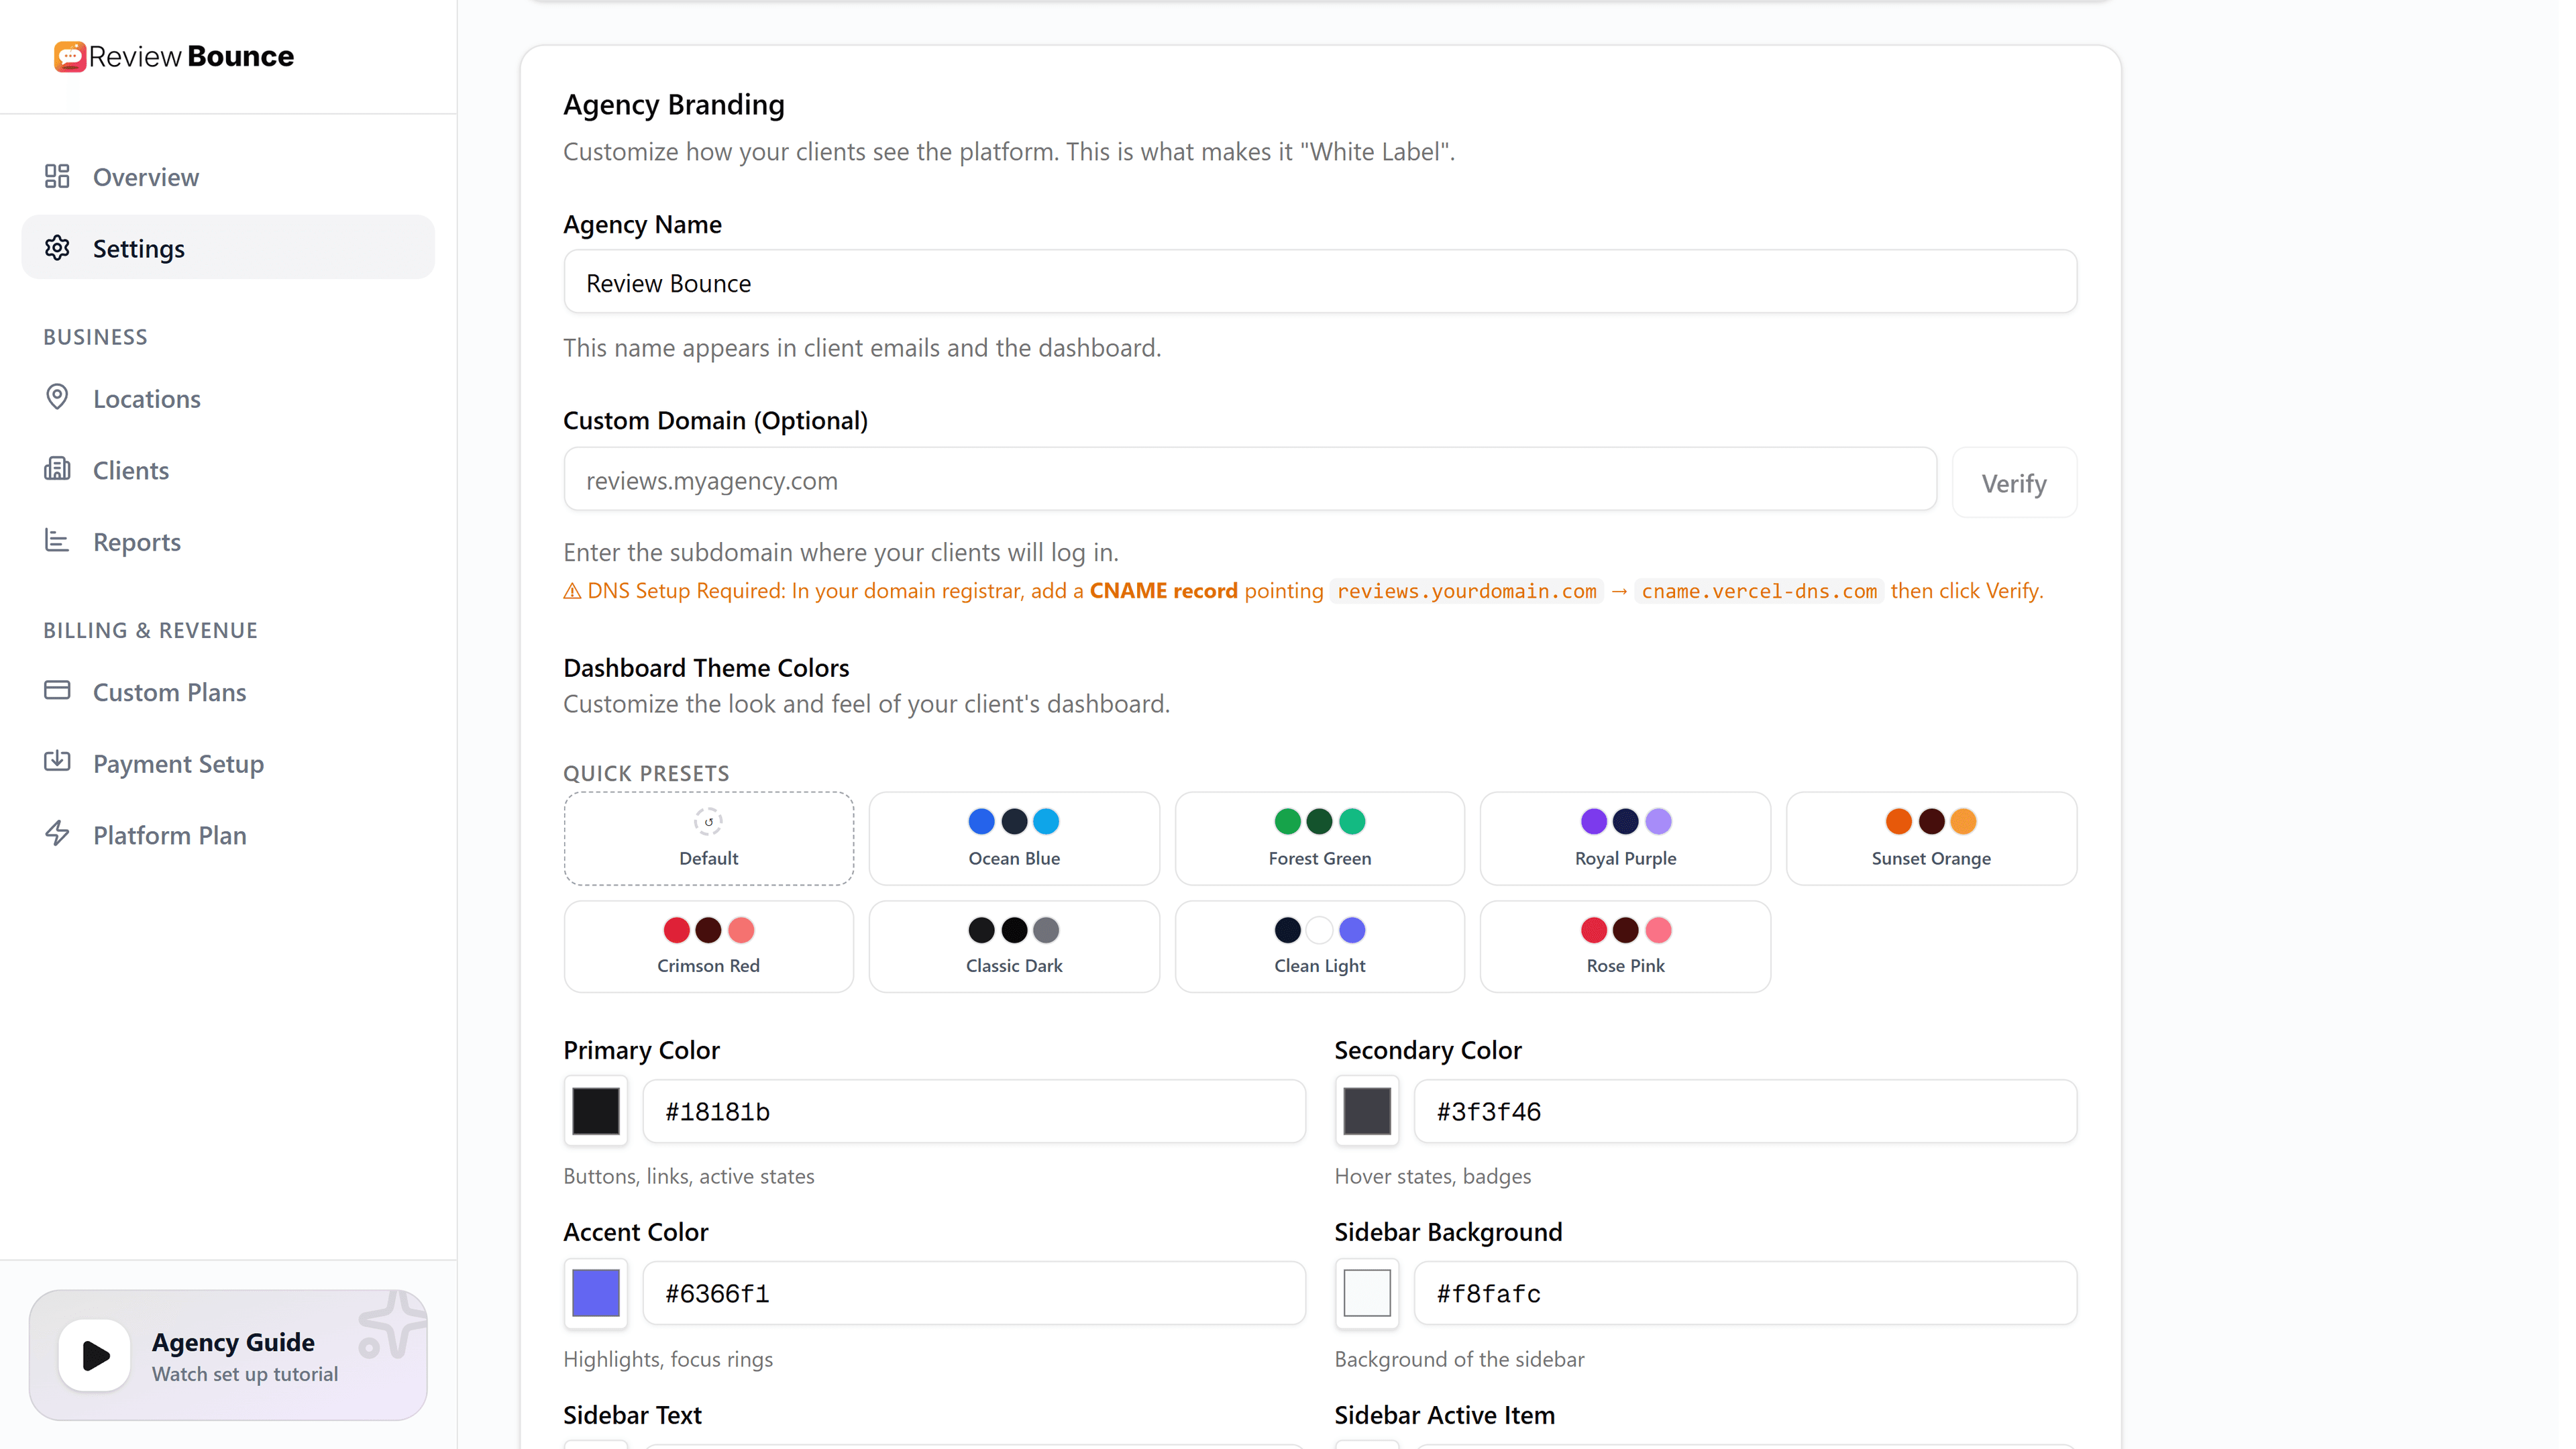
Task: Open the Settings page
Action: pyautogui.click(x=228, y=247)
